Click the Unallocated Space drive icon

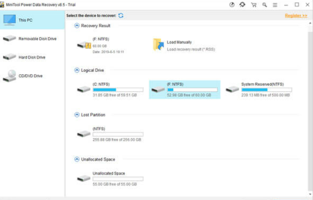[x=84, y=178]
